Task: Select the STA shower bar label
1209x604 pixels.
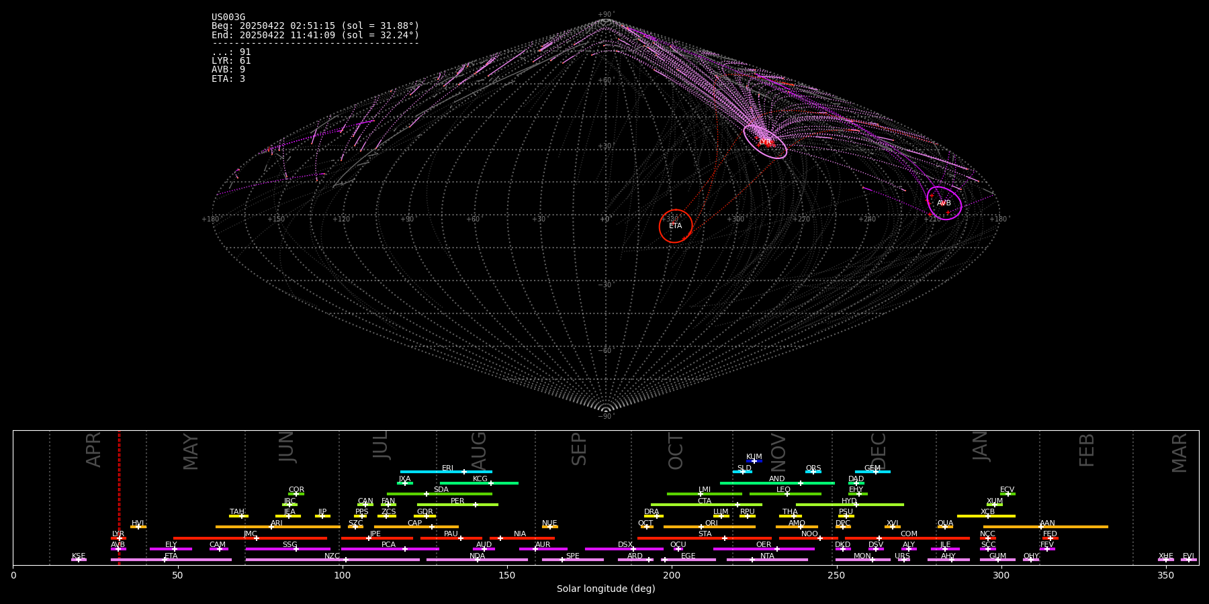Action: (x=705, y=534)
